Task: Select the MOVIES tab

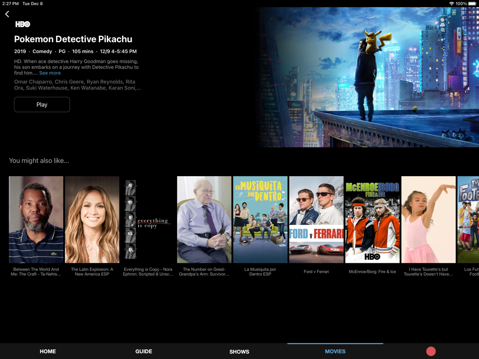Action: click(x=335, y=351)
